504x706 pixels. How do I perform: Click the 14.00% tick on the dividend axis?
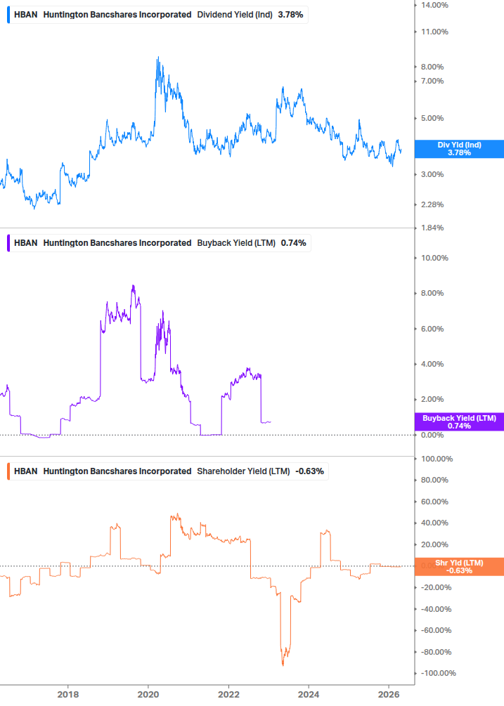[434, 6]
